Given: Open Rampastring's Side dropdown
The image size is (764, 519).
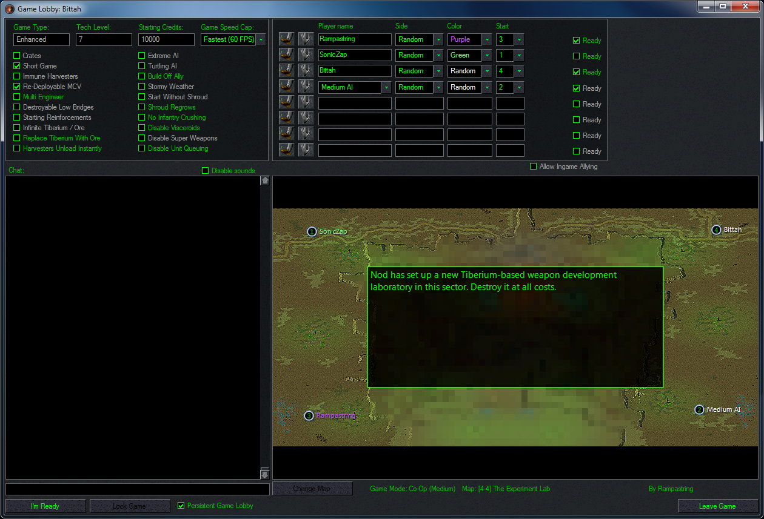Looking at the screenshot, I should 438,39.
